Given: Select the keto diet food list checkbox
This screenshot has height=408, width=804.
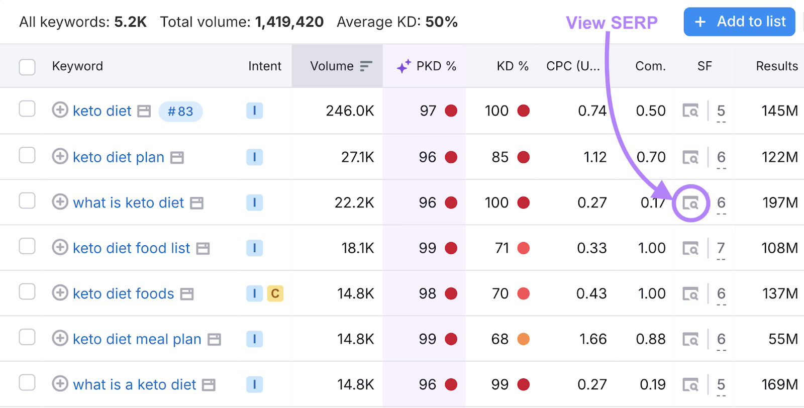Looking at the screenshot, I should [27, 247].
